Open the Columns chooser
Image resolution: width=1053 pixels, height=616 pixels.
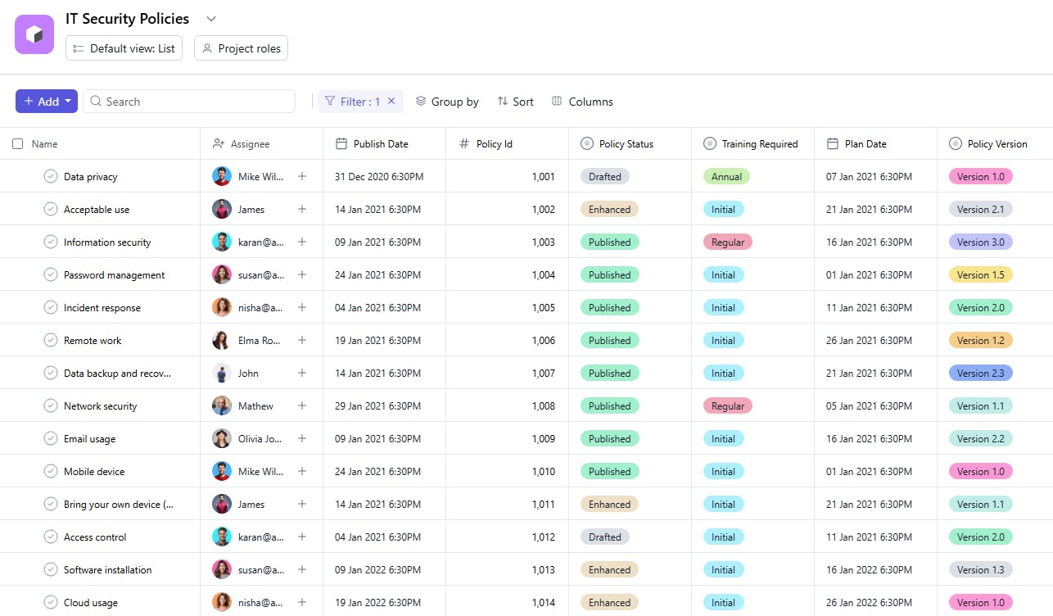click(582, 102)
